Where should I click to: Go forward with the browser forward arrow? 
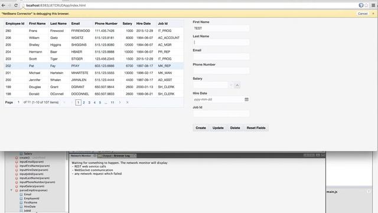(9, 5)
